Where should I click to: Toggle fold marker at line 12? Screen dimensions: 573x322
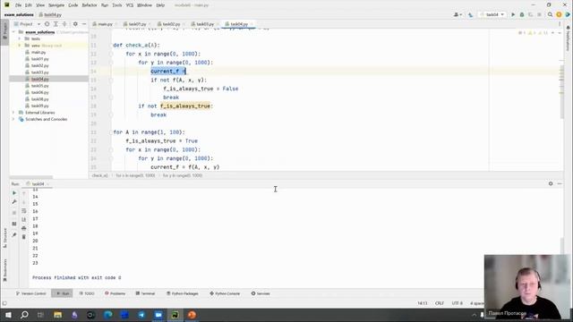pyautogui.click(x=111, y=54)
